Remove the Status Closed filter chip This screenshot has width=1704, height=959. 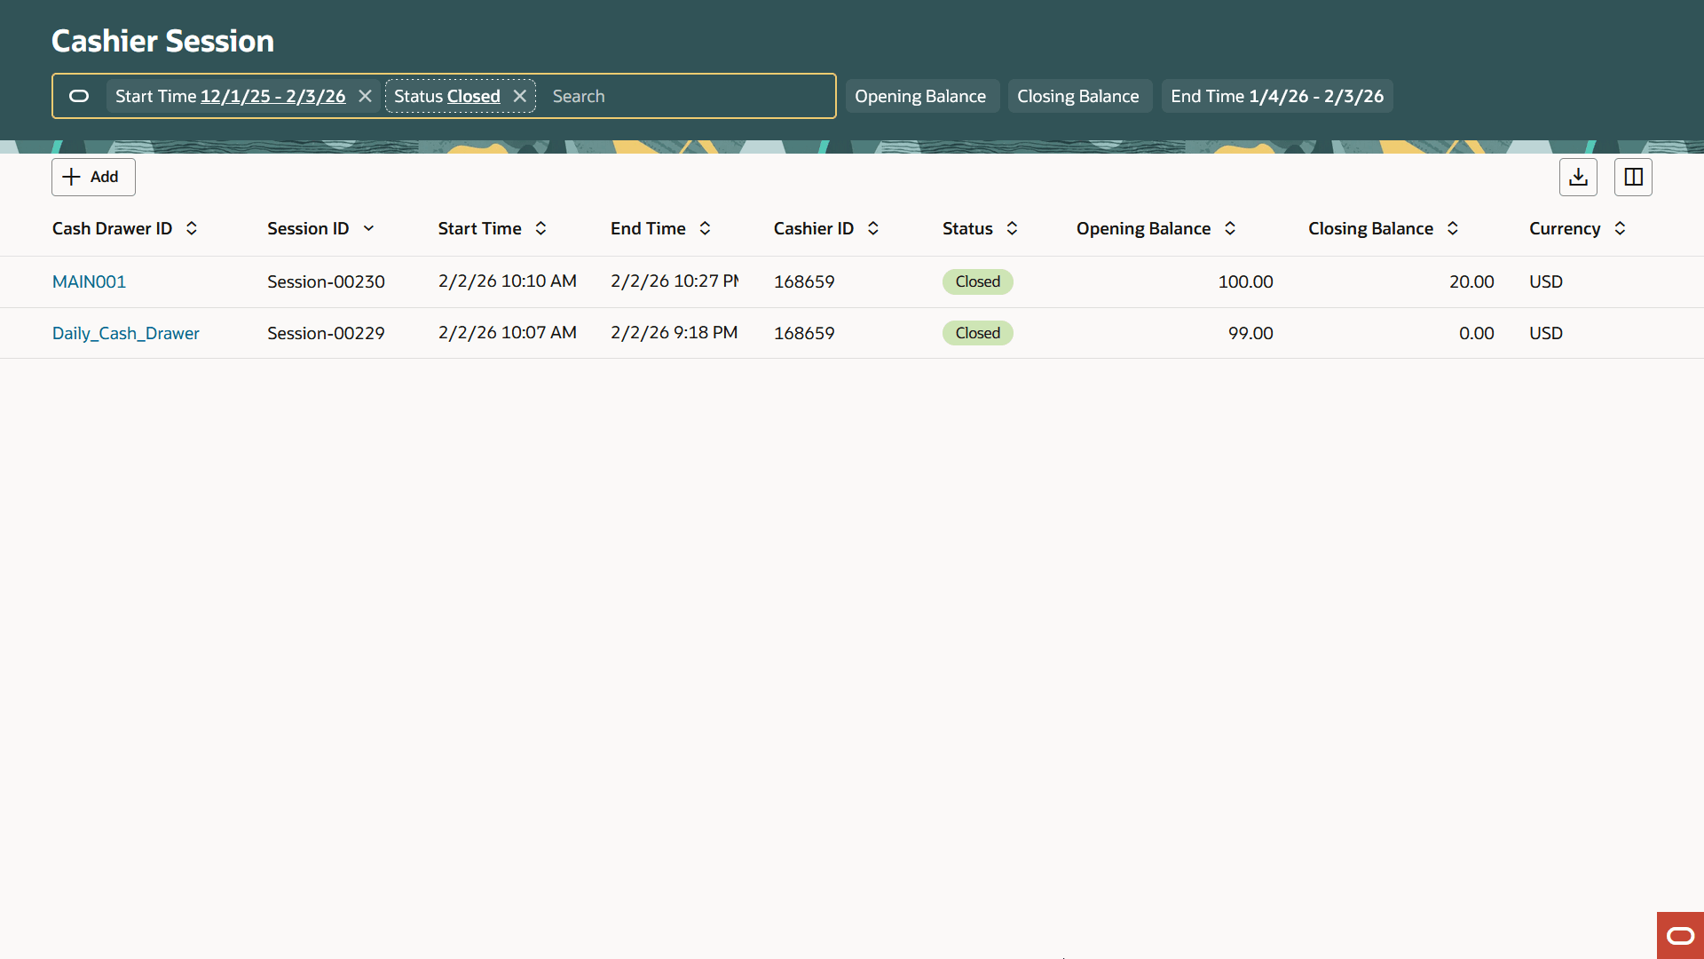(519, 96)
